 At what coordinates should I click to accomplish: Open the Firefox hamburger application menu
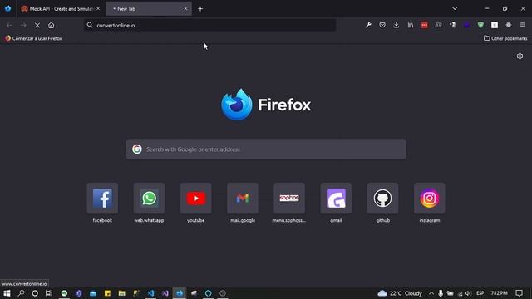pyautogui.click(x=523, y=25)
